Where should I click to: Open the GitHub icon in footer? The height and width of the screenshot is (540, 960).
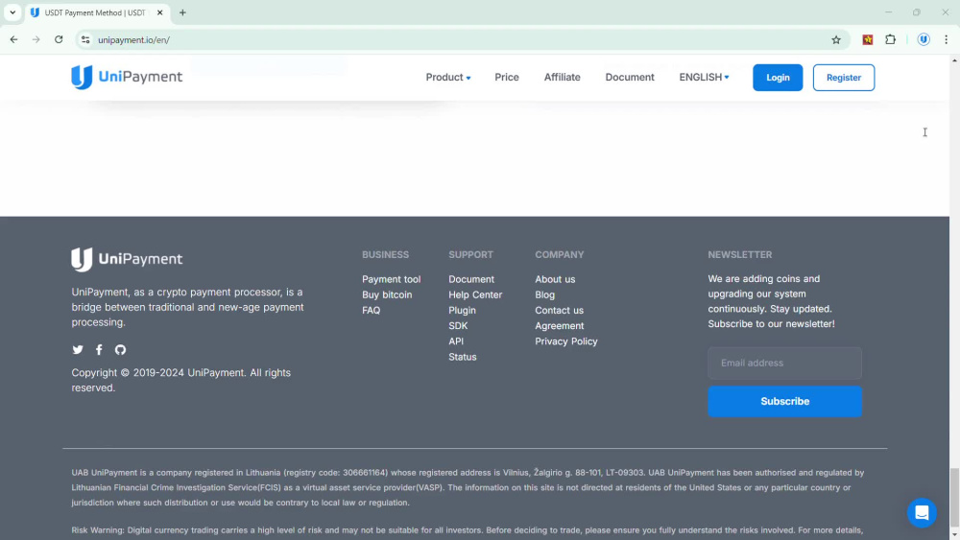120,350
